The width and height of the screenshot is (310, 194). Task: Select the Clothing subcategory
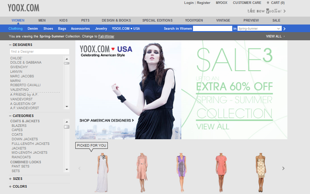point(16,29)
